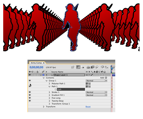Screen dimensions: 143x119
Task: Toggle visibility eye of Shape Layer 1
Action: (x=30, y=75)
